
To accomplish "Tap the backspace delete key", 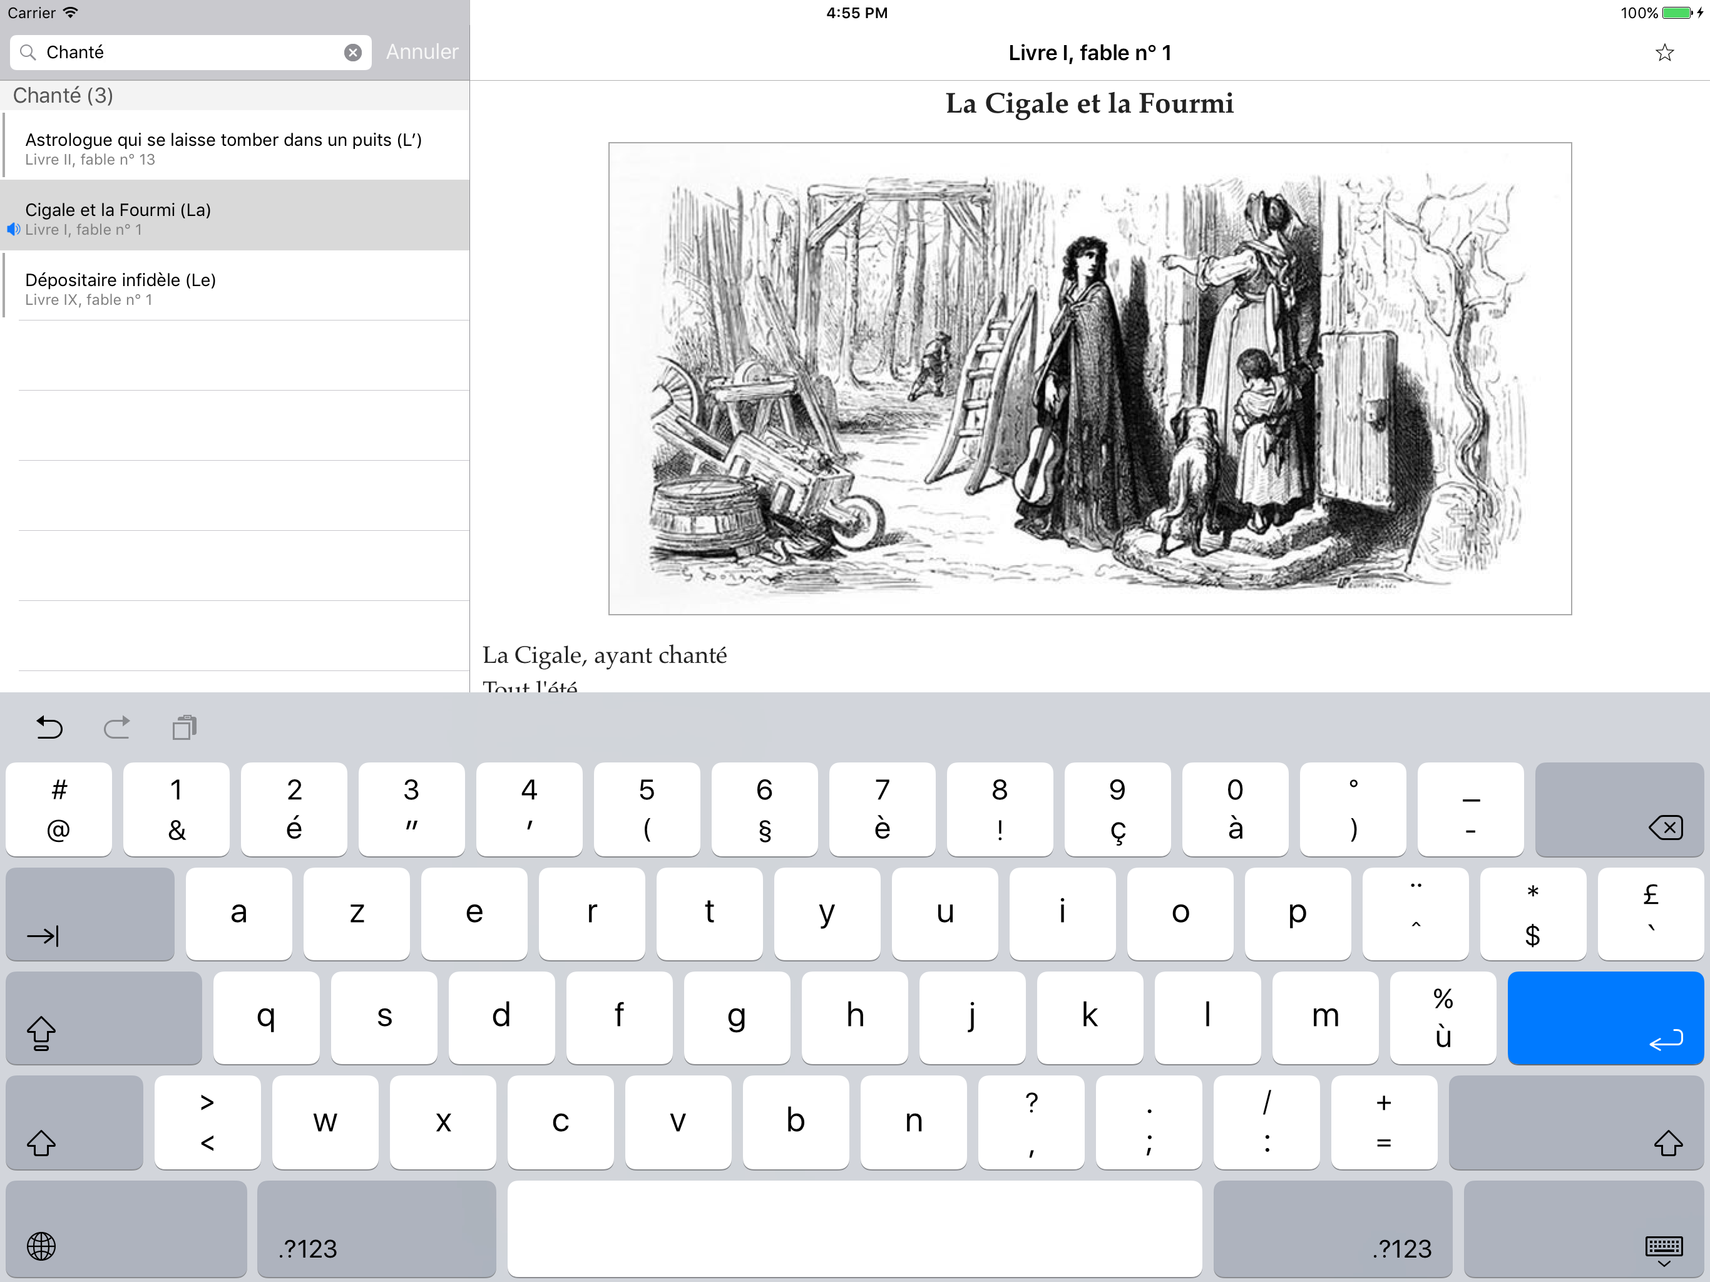I will click(1619, 809).
